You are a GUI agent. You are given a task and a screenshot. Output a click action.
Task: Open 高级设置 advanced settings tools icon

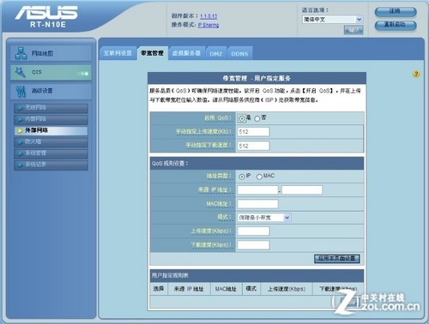[x=21, y=91]
